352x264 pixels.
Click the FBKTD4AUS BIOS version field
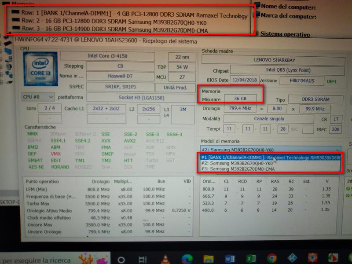302,81
